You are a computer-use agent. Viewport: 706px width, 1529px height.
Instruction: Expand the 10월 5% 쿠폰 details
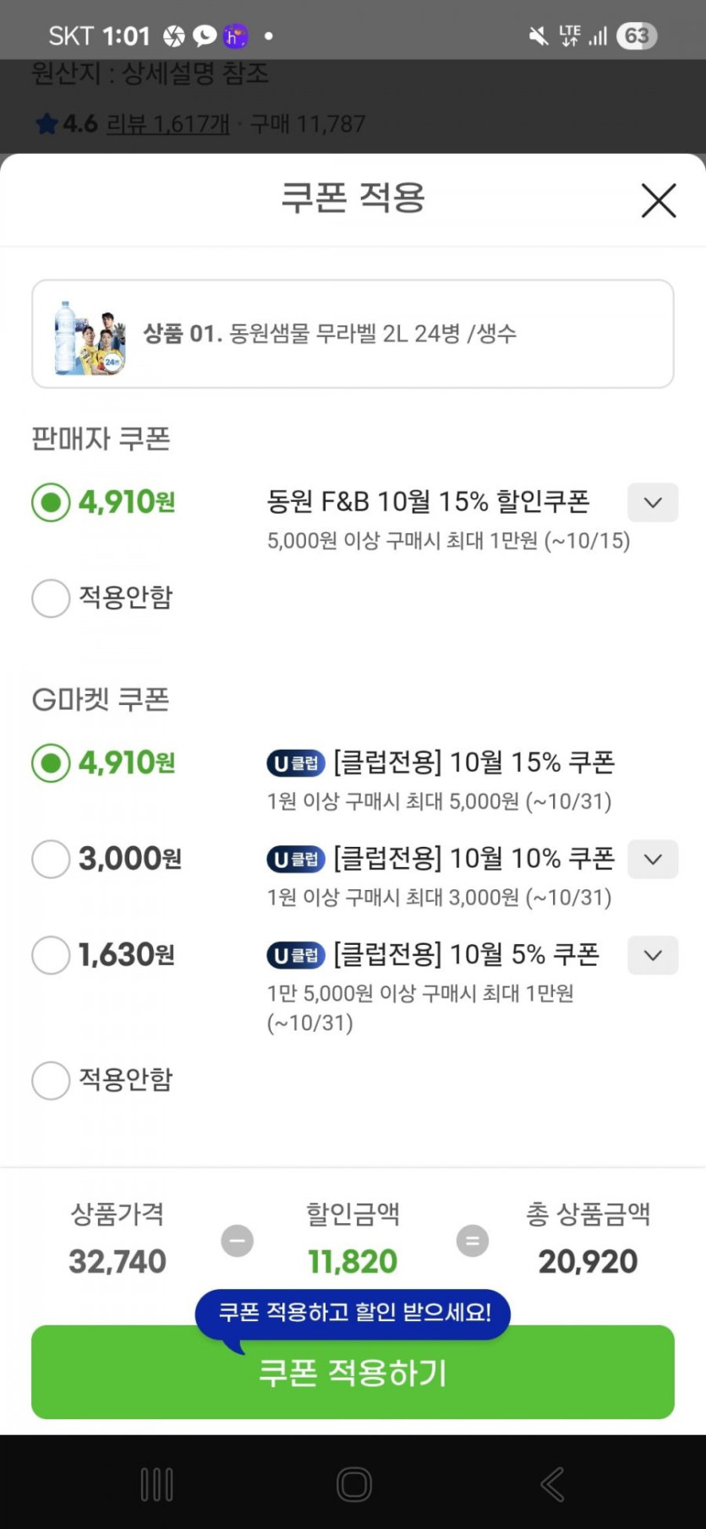(x=652, y=956)
